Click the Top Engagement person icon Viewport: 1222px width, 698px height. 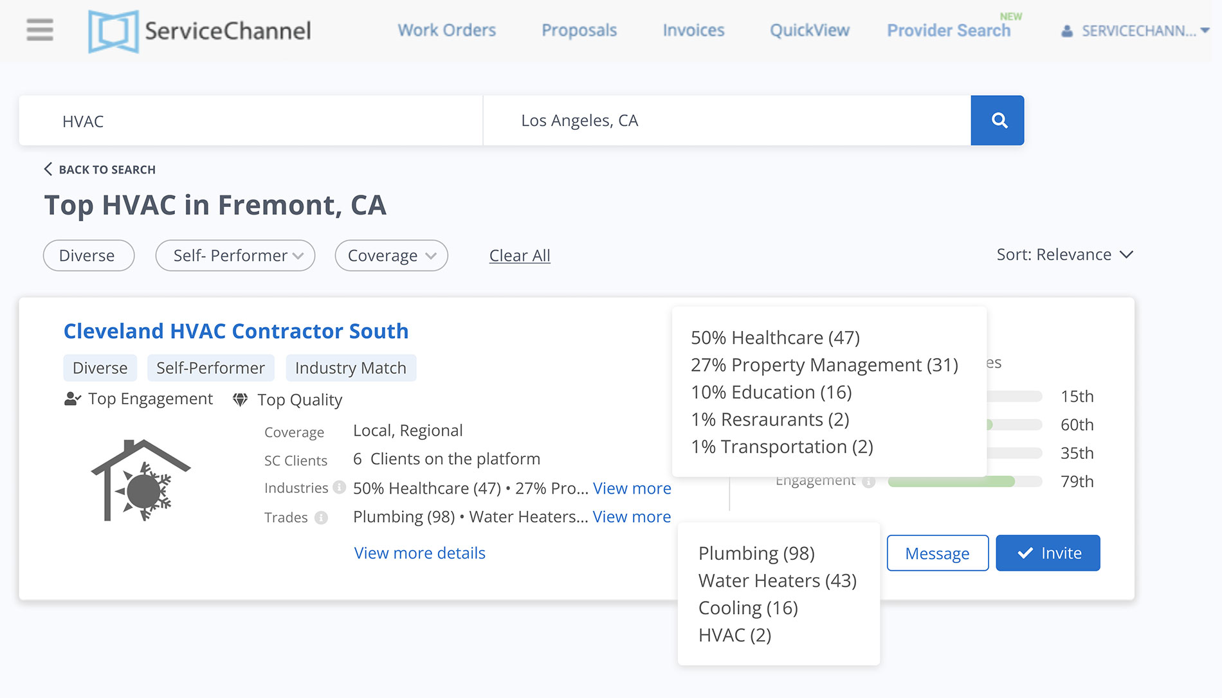click(x=72, y=399)
